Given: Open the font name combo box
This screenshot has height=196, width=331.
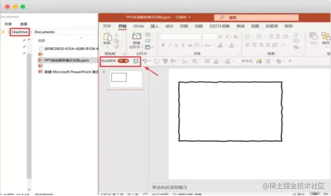Looking at the screenshot, I should pyautogui.click(x=181, y=37).
